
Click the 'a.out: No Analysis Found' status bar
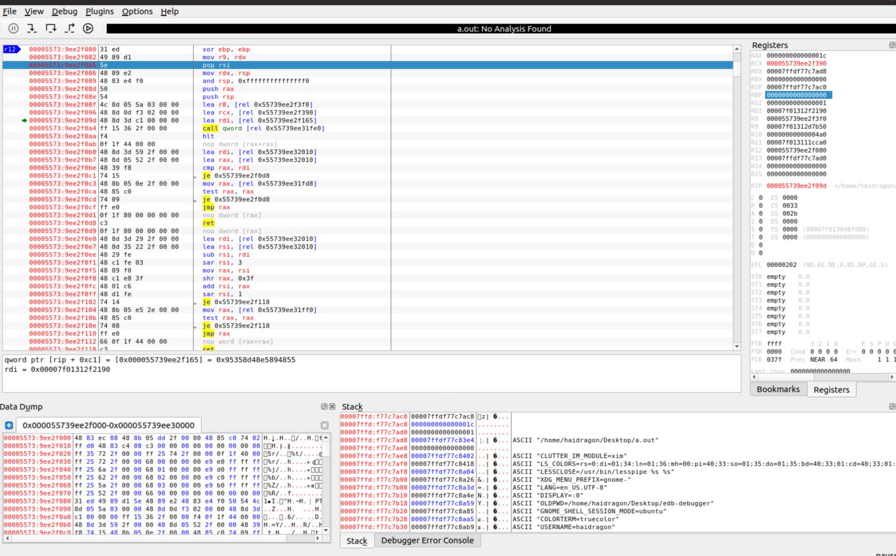point(504,28)
